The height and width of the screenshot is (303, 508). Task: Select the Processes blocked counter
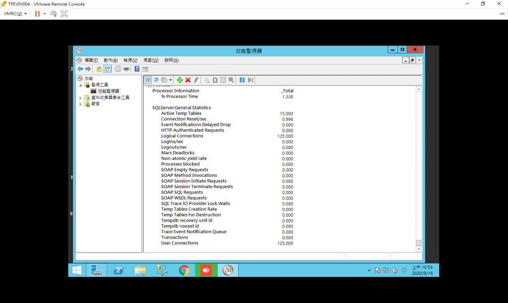click(x=180, y=164)
